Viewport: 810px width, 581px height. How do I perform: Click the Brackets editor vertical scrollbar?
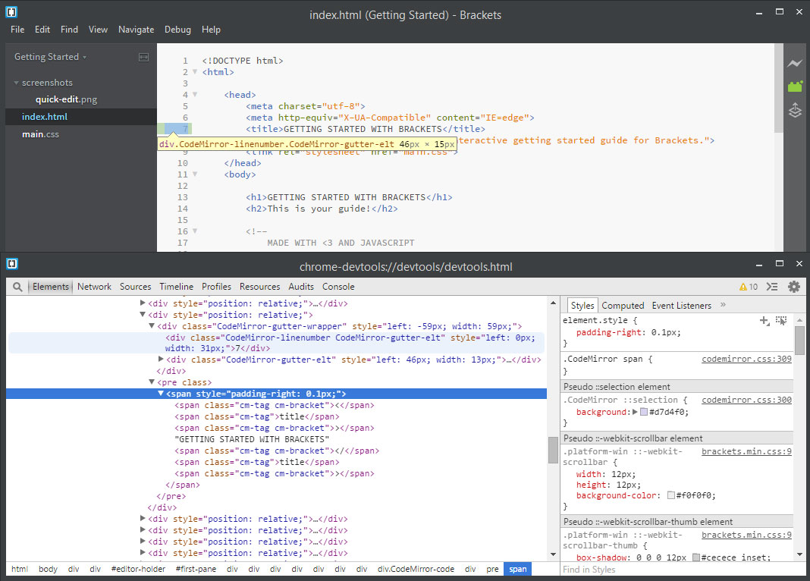(x=779, y=88)
